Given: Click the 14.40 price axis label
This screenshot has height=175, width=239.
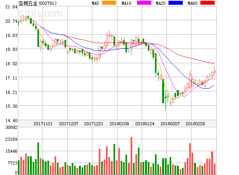Looking at the screenshot, I should pyautogui.click(x=11, y=121).
